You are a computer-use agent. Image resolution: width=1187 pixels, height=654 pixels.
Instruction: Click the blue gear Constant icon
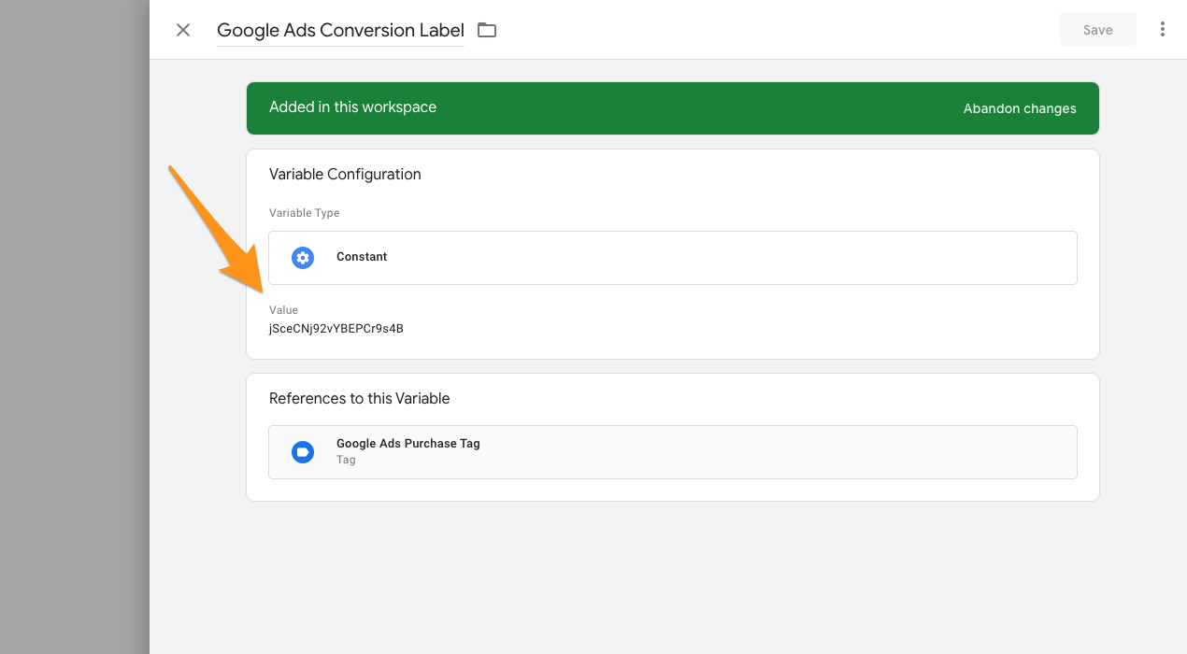(x=303, y=258)
